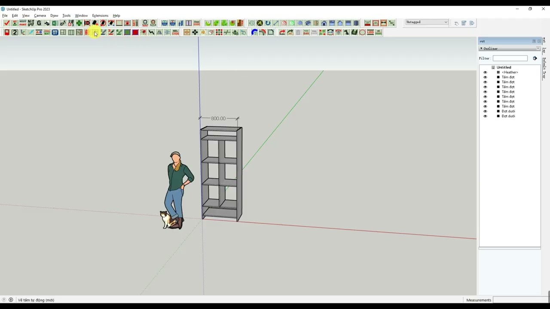Click the green Excel export icon

pyautogui.click(x=55, y=23)
